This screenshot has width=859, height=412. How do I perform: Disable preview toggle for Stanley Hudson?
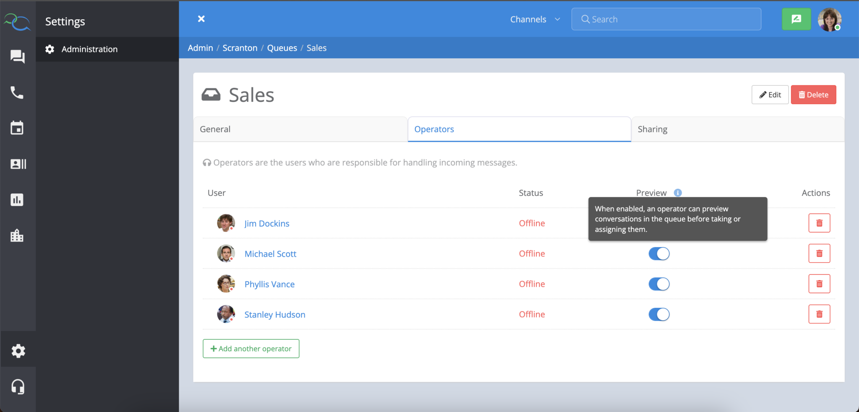[x=659, y=314]
